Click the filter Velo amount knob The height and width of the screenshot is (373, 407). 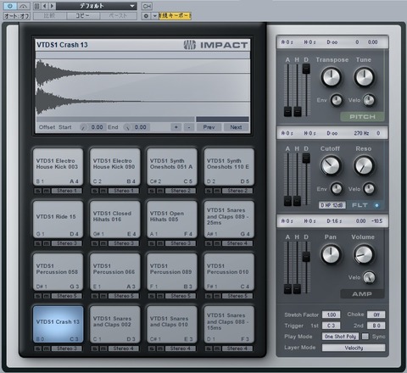click(369, 189)
